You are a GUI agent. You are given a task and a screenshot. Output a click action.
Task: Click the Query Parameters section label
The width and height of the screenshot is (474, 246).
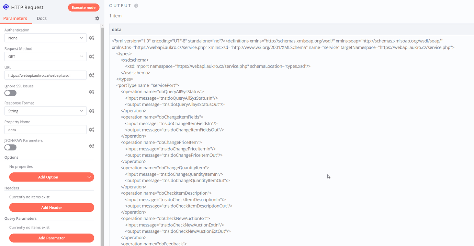(21, 218)
